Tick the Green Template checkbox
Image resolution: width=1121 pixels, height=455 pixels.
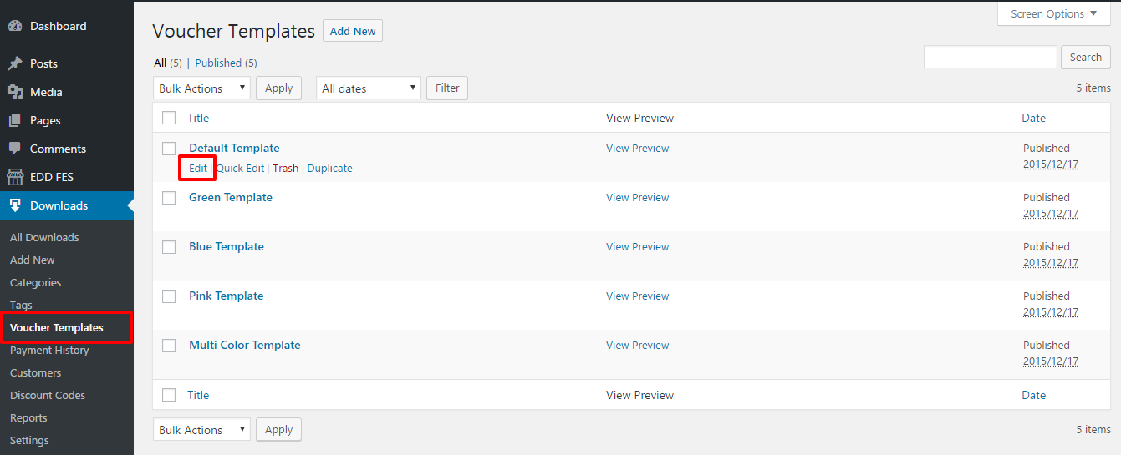pyautogui.click(x=169, y=198)
